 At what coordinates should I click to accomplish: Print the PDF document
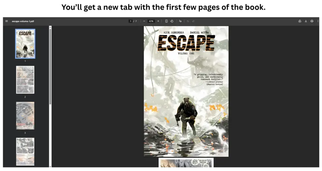coord(312,21)
